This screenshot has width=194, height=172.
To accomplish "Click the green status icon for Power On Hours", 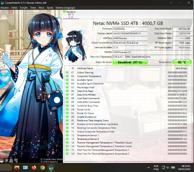I will pos(67,113).
